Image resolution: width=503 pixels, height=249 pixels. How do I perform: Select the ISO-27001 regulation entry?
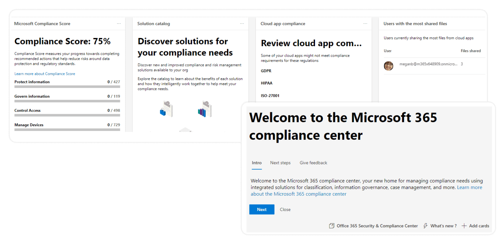point(270,96)
